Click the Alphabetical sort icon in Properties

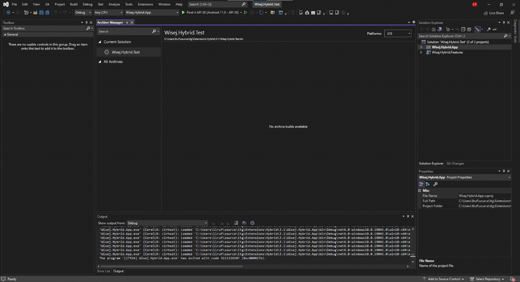click(x=428, y=184)
